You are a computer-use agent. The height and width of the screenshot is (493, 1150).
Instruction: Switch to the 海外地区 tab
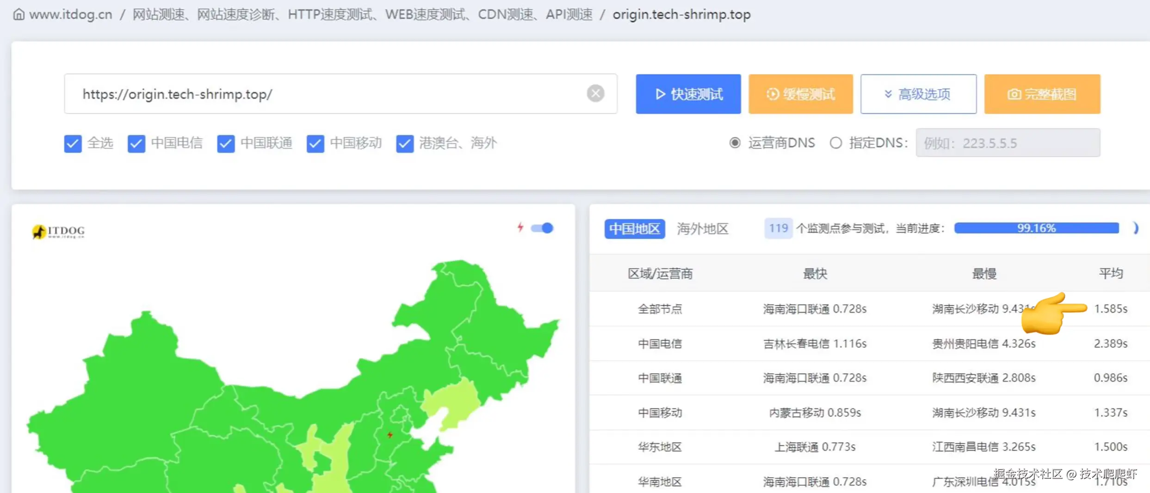[703, 228]
